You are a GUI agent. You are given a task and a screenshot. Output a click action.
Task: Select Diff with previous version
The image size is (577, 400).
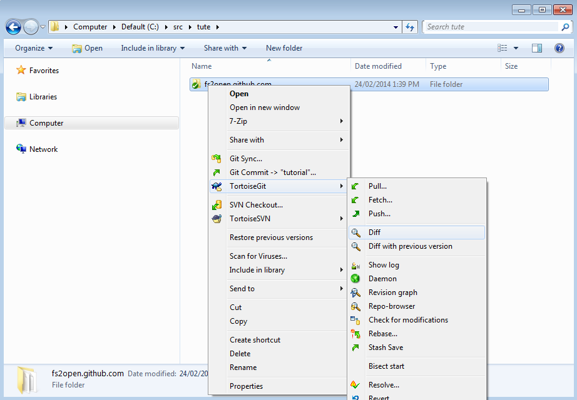[410, 246]
